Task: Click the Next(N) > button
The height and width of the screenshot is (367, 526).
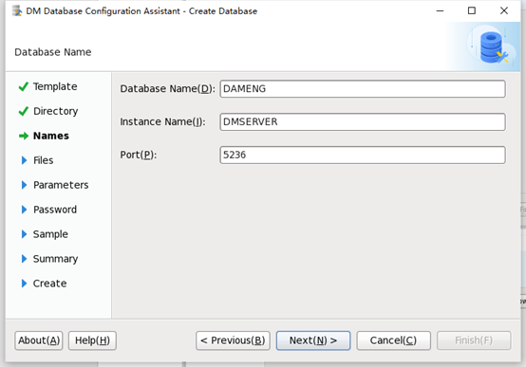Action: (313, 340)
